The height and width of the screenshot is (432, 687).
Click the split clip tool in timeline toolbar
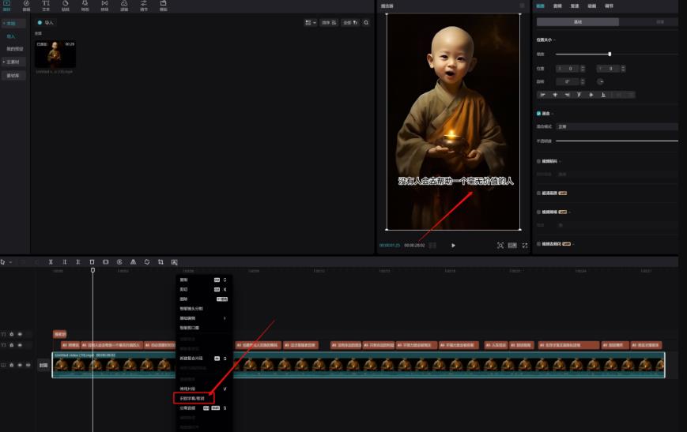(51, 261)
